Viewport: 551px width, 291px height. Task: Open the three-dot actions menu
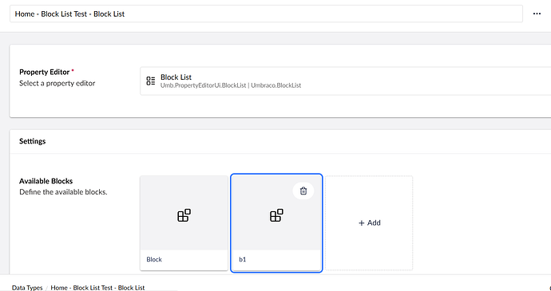point(537,14)
